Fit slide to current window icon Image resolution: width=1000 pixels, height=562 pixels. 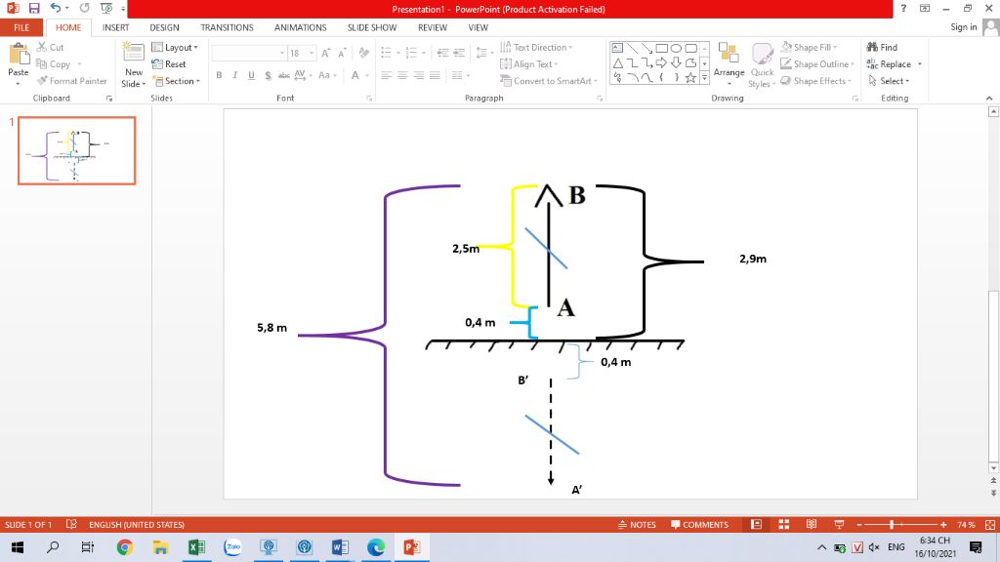coord(990,524)
